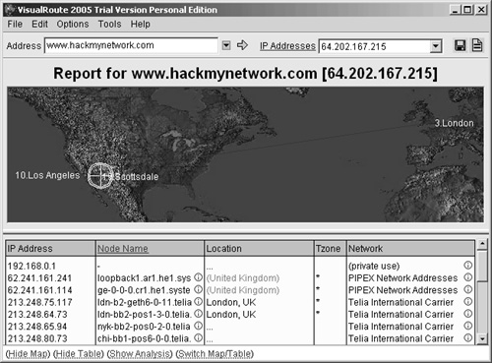
Task: Minimize the VisualRoute window
Action: point(455,10)
